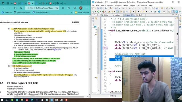Click the green Run button icon
This screenshot has height=102, width=182.
tap(98, 12)
